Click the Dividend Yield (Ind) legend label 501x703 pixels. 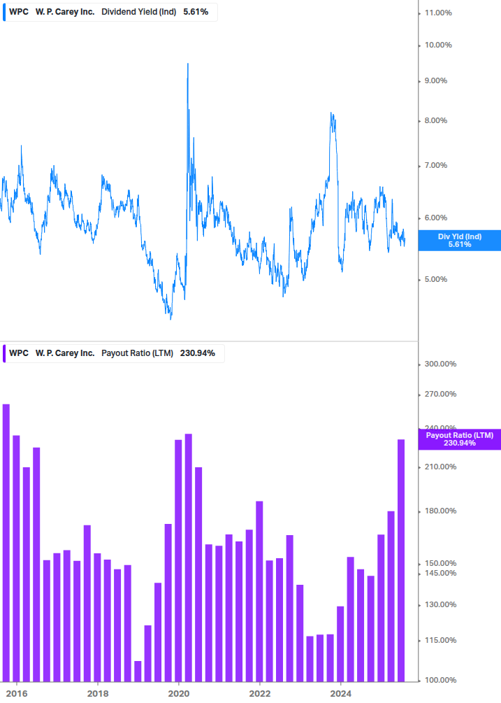139,12
